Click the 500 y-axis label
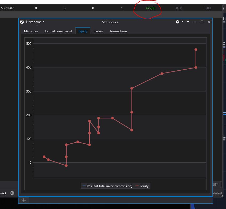This screenshot has width=226, height=209. [29, 43]
